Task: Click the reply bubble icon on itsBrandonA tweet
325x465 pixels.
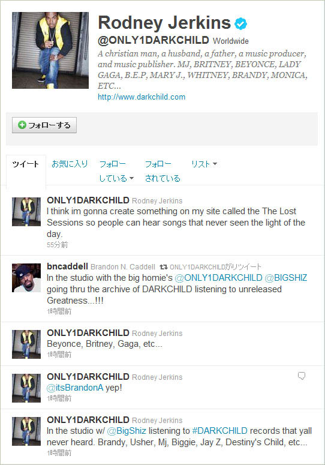Action: tap(302, 376)
